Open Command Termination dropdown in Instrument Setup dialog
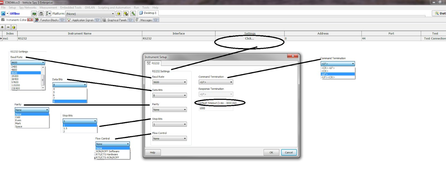 coord(231,82)
